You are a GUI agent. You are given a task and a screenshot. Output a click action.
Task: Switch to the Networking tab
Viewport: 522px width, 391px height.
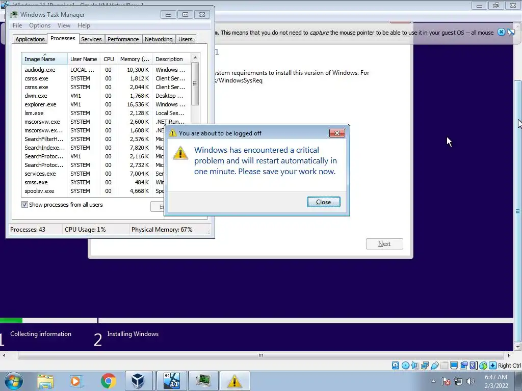click(159, 39)
